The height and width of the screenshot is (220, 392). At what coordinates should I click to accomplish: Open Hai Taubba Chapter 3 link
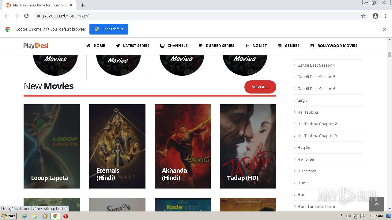317,136
